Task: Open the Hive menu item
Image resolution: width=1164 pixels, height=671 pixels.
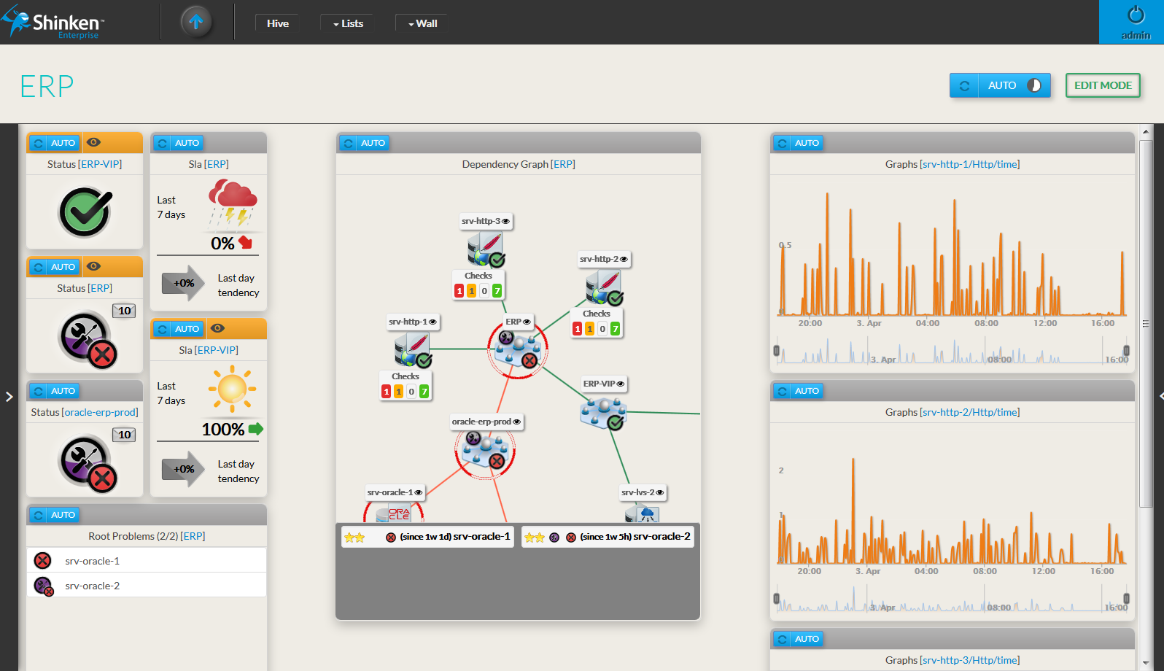Action: 278,23
